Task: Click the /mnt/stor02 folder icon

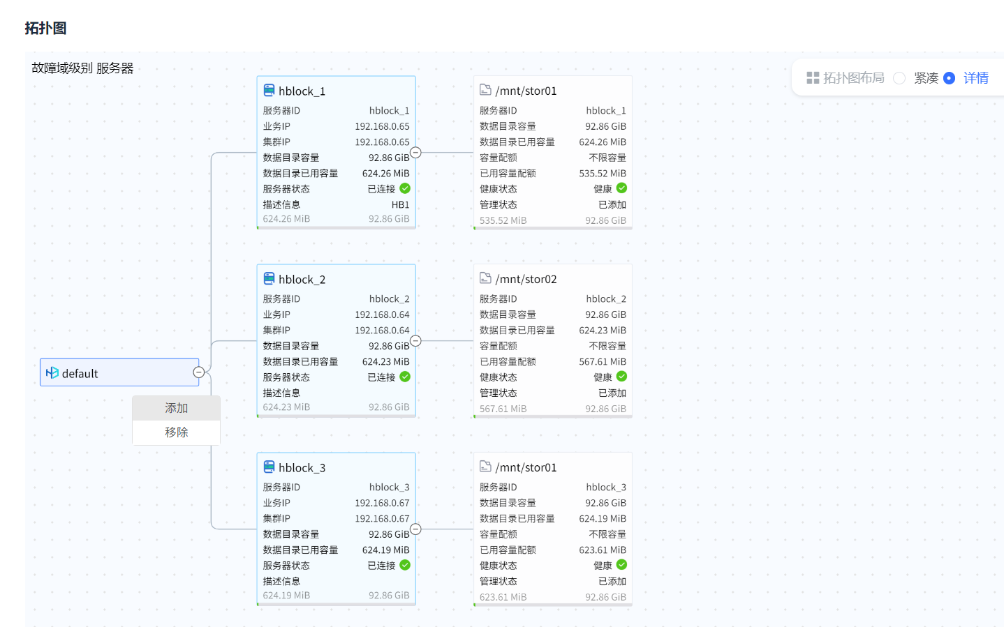Action: pos(485,278)
